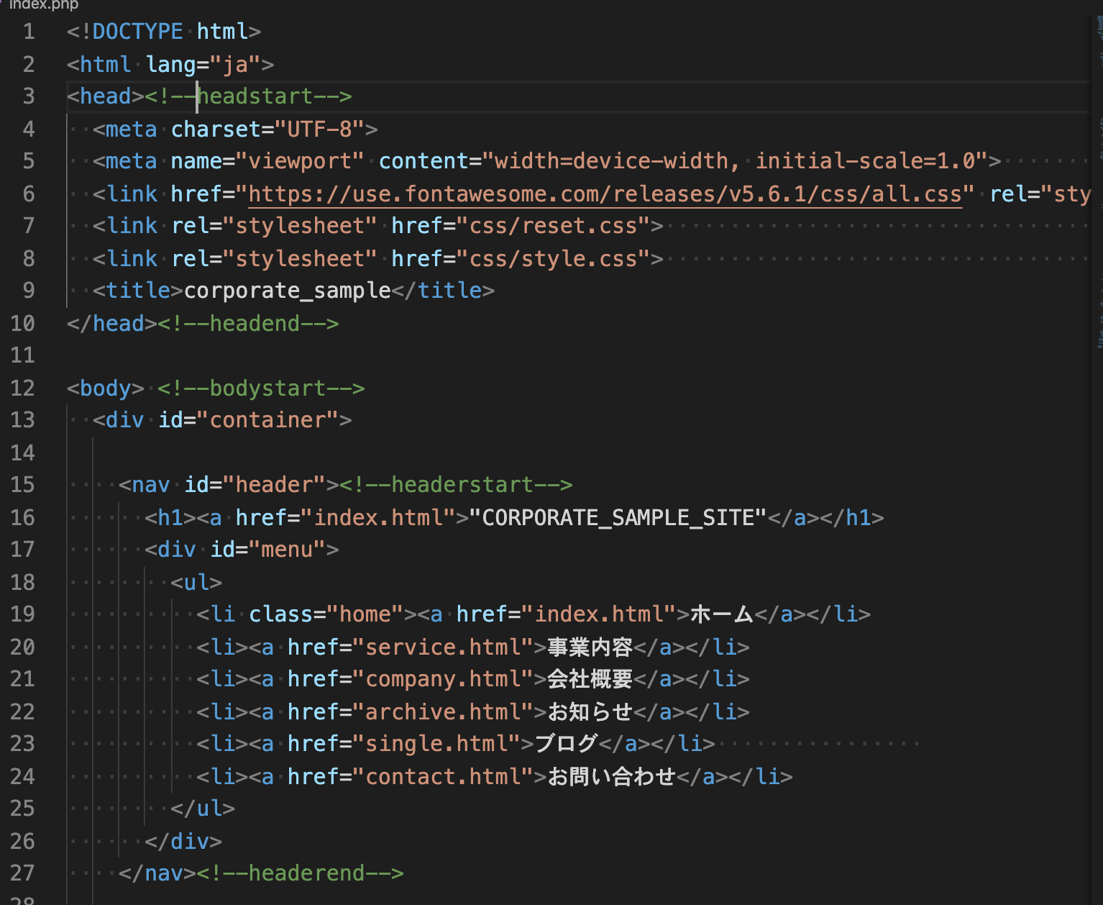Click the css/reset.css href value
The image size is (1103, 905).
coord(554,225)
